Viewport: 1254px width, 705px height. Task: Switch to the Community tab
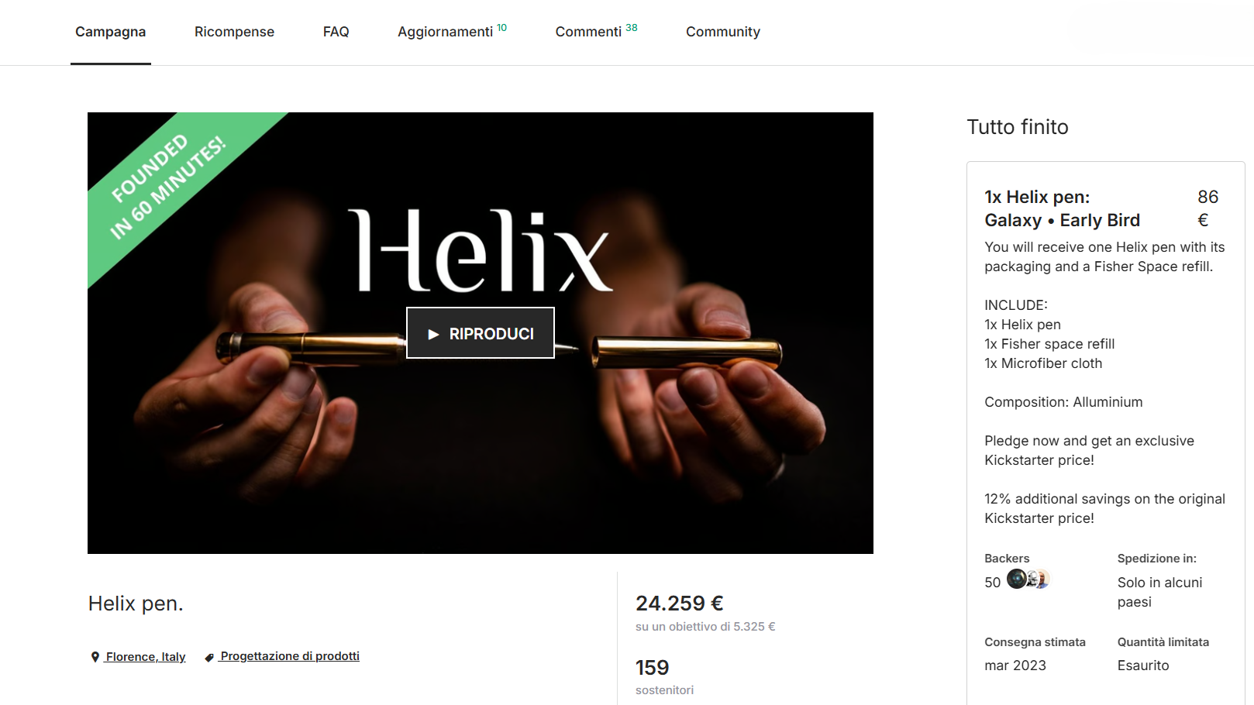click(723, 32)
